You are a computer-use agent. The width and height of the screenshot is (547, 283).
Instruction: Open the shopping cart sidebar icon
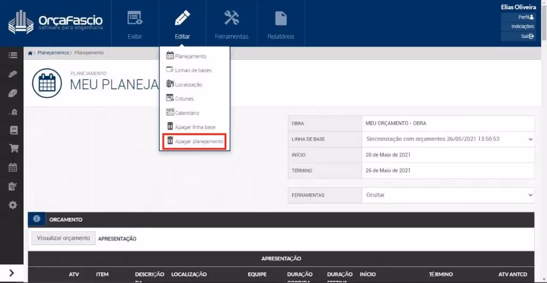tap(13, 148)
